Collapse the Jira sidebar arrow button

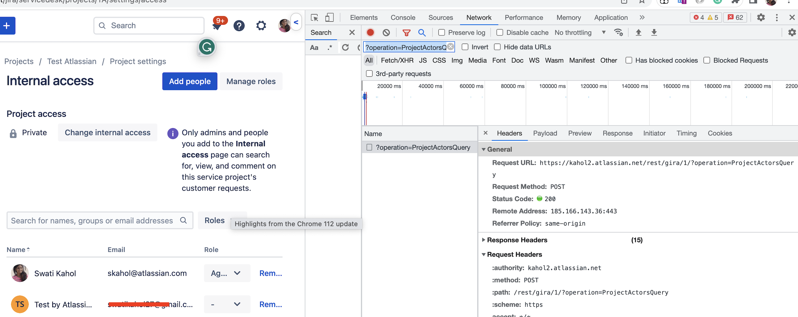pyautogui.click(x=296, y=22)
